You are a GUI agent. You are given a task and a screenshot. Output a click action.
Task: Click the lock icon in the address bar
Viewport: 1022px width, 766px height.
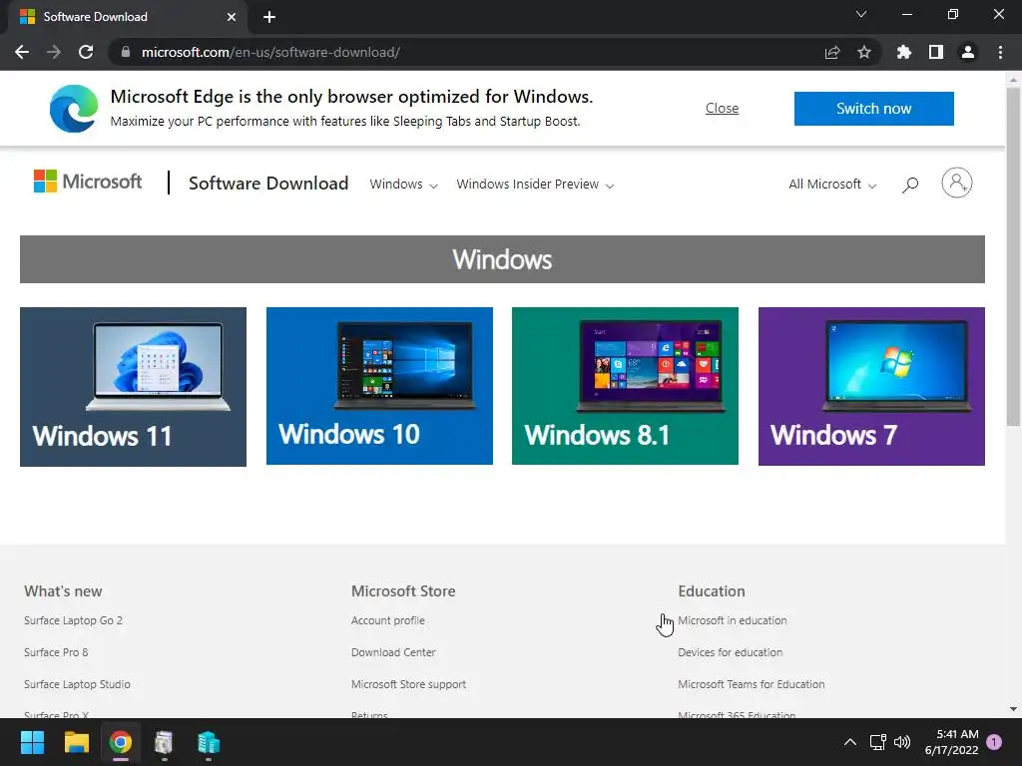126,52
